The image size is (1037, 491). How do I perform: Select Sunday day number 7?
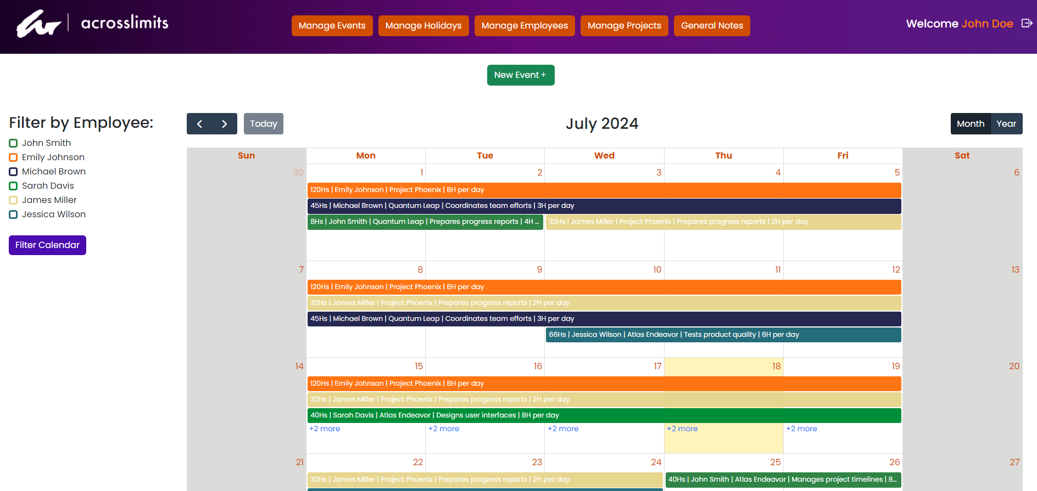[x=301, y=270]
